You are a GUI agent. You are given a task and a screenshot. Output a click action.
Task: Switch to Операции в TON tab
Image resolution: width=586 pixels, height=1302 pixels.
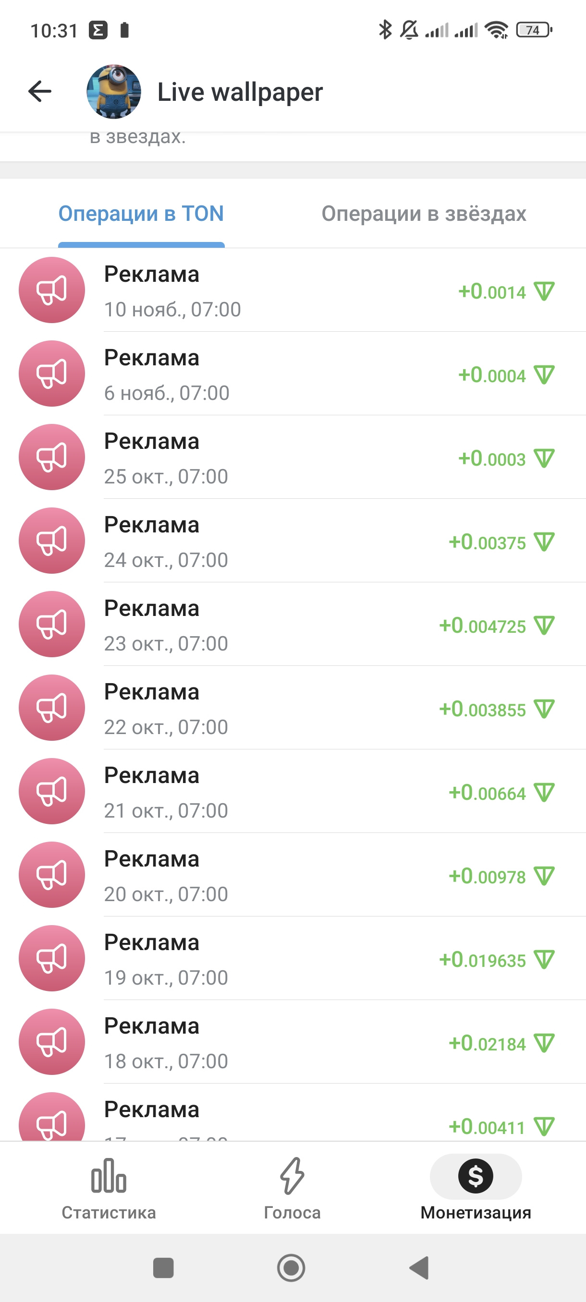pos(141,214)
